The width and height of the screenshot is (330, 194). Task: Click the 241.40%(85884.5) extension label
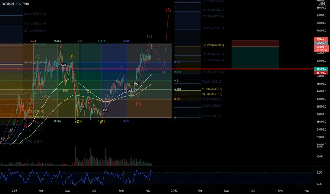pos(213,10)
